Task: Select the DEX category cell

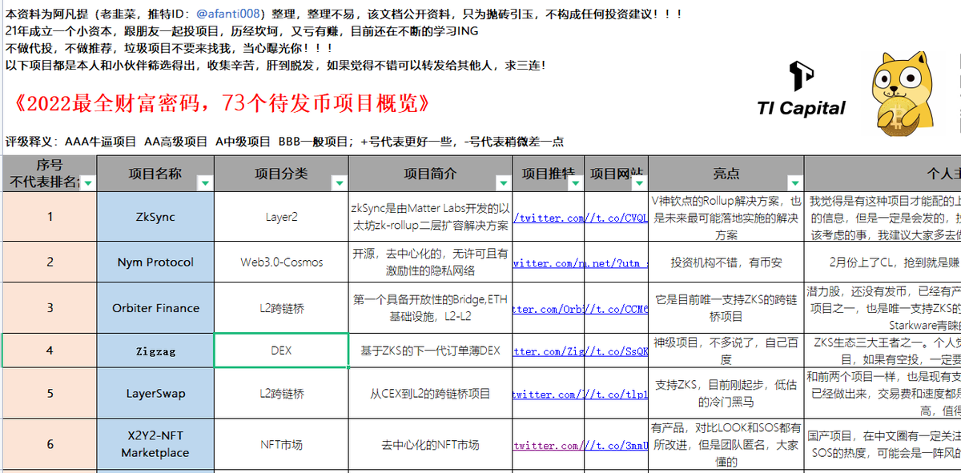Action: [x=281, y=351]
